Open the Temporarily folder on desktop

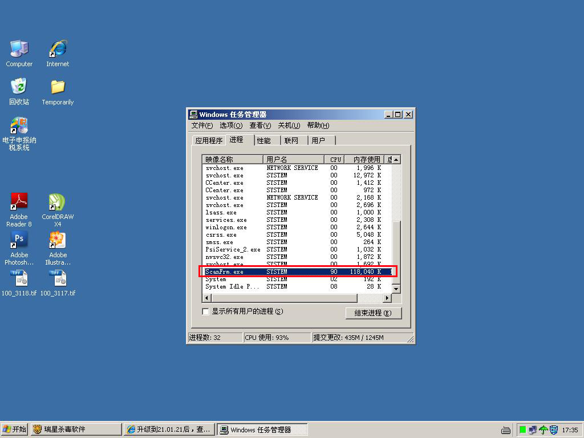pyautogui.click(x=58, y=87)
